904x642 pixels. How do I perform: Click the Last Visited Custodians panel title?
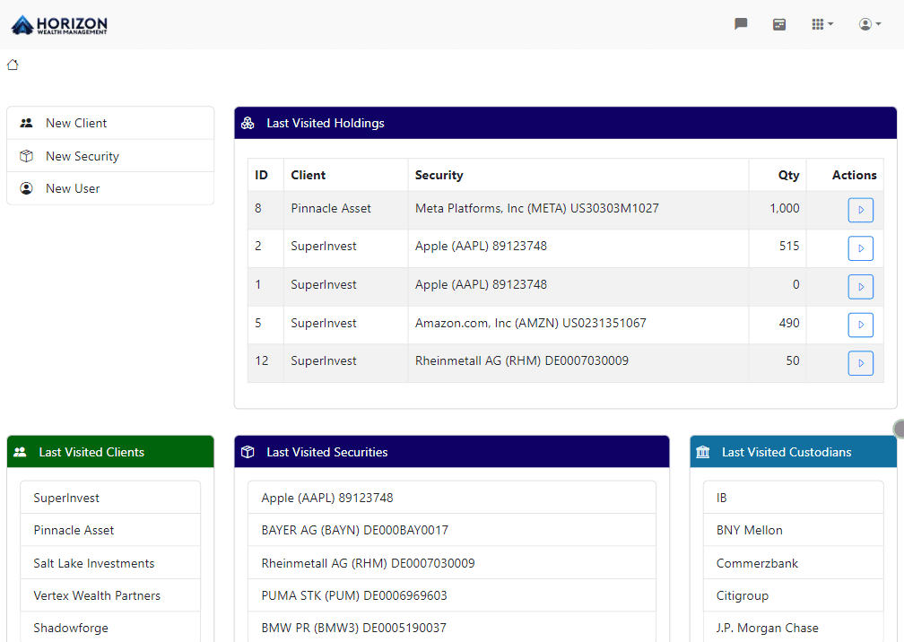tap(787, 453)
